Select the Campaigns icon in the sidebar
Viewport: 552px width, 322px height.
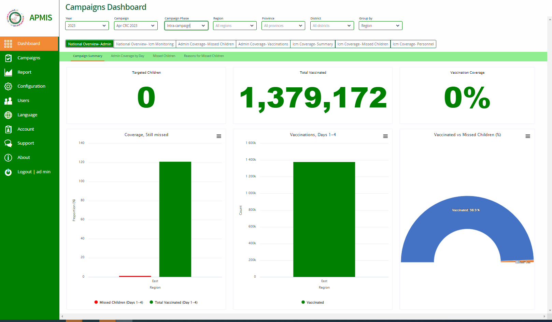pos(8,58)
